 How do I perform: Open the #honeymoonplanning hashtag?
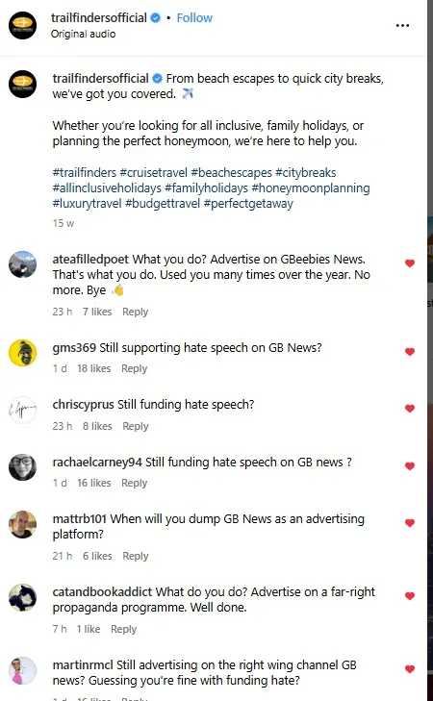[311, 188]
